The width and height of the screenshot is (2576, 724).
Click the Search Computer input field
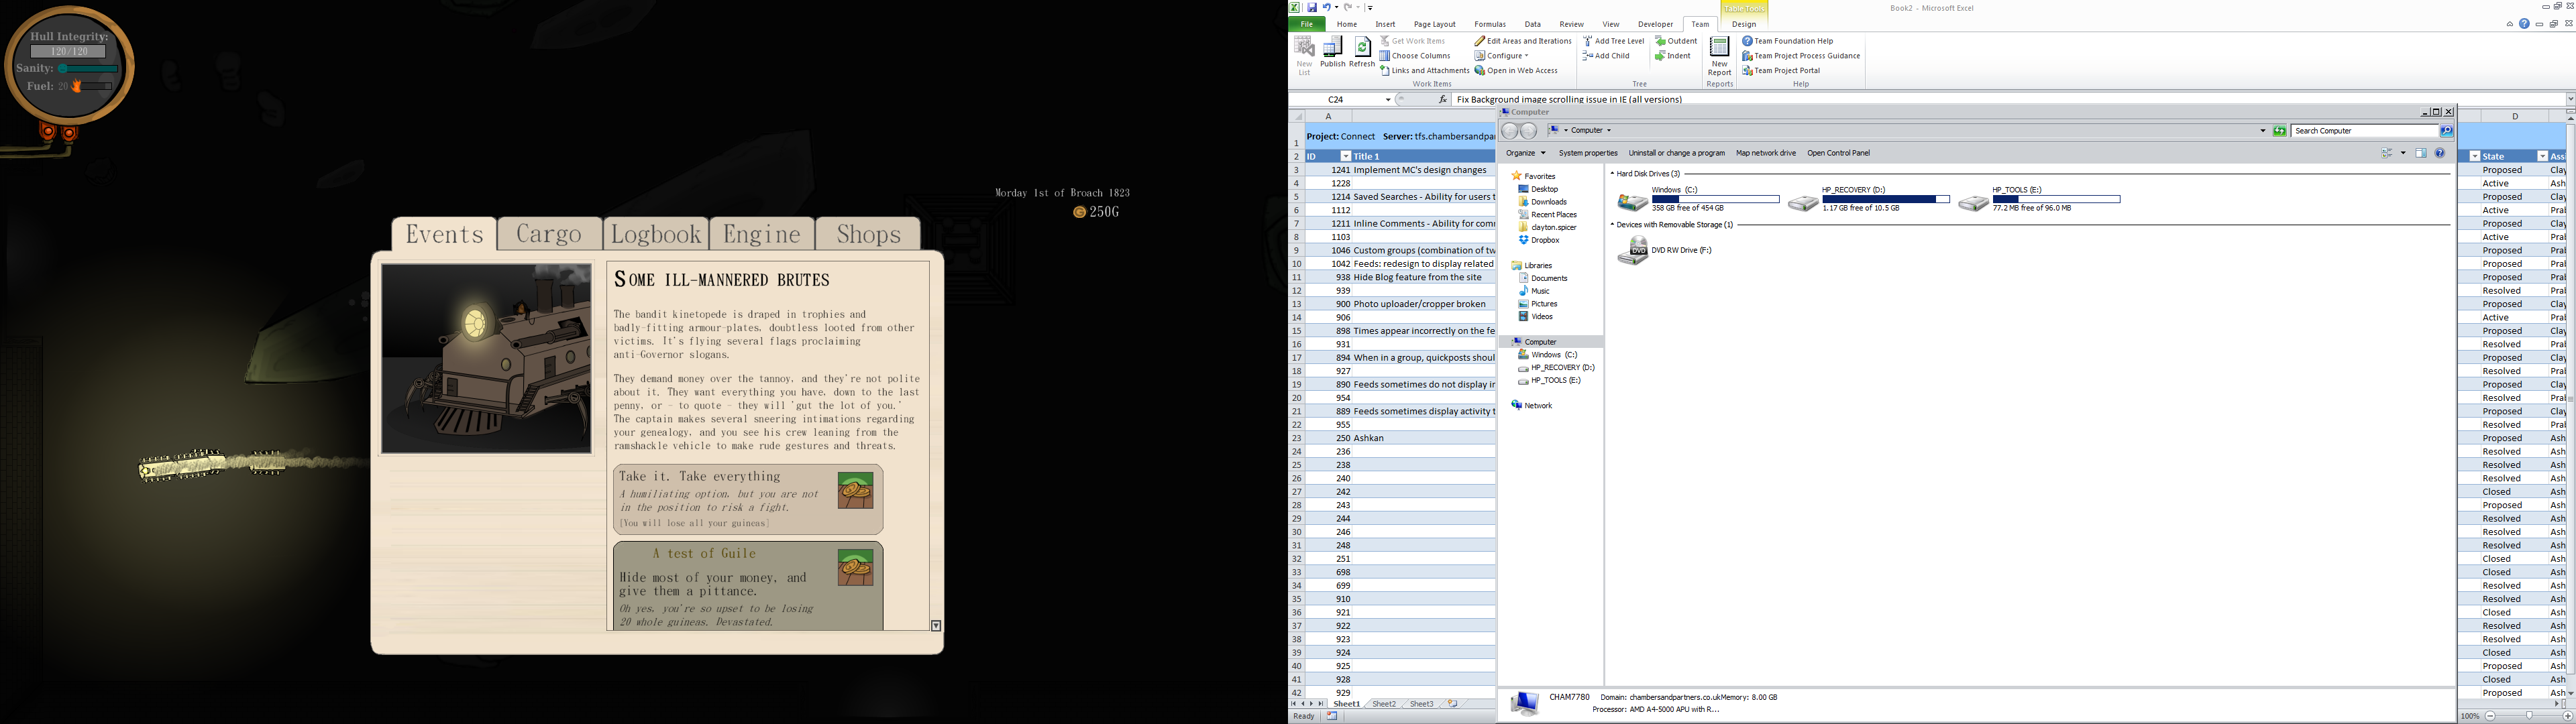[2365, 131]
